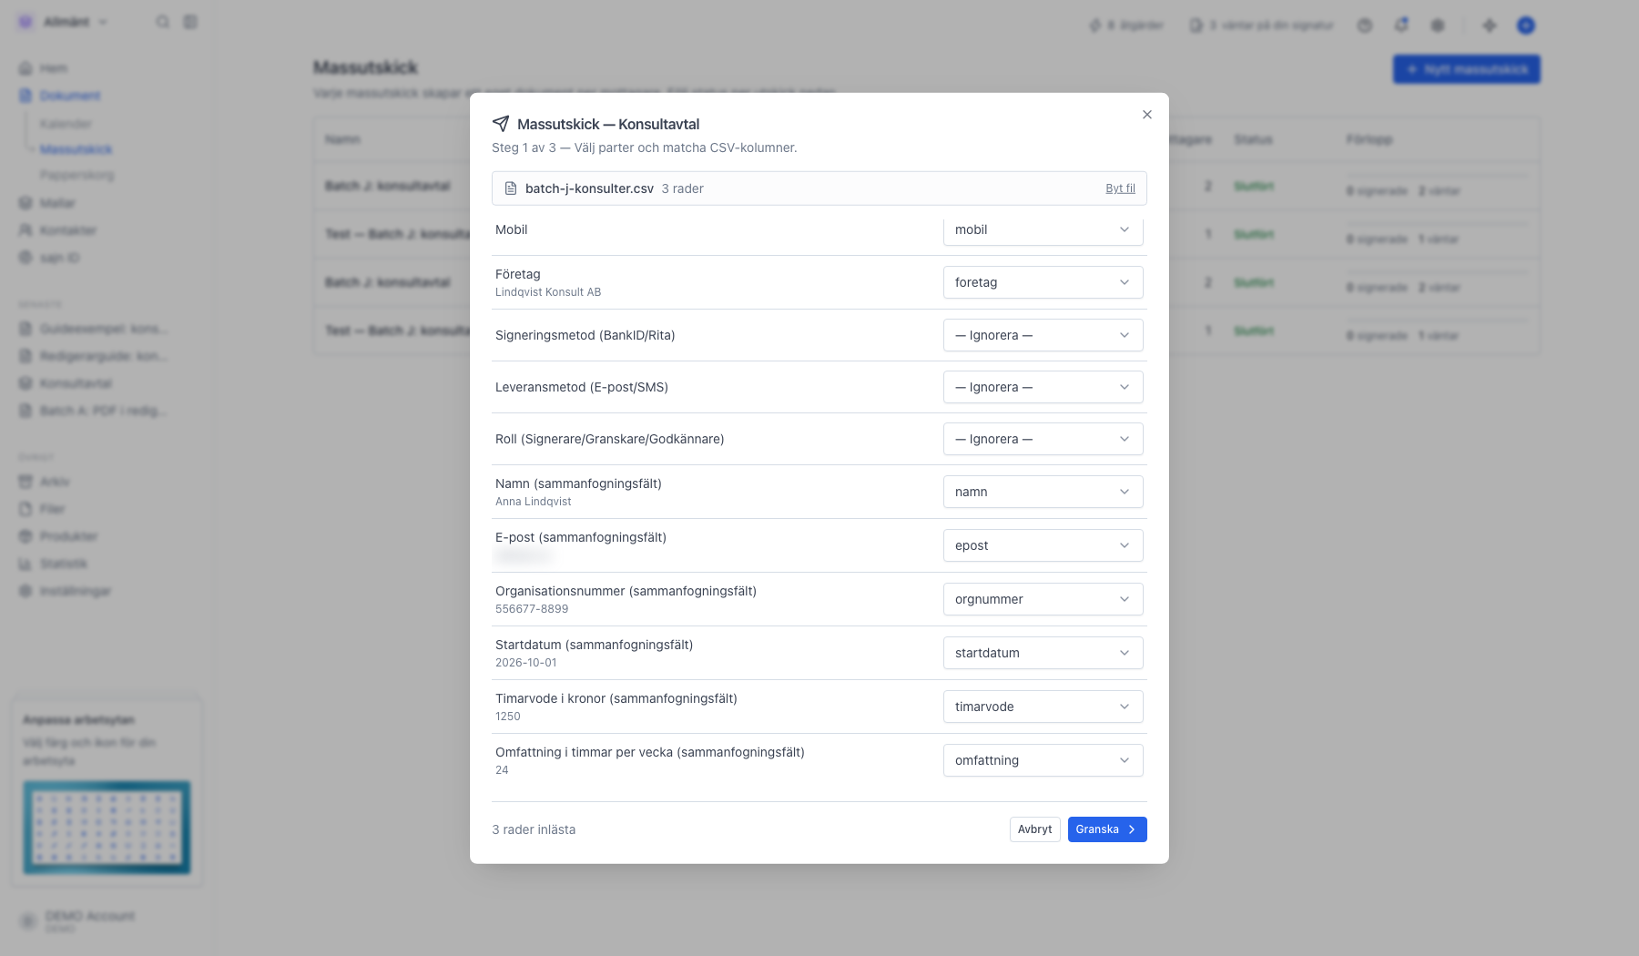The height and width of the screenshot is (956, 1639).
Task: Click the Hem home icon in sidebar
Action: [x=26, y=68]
